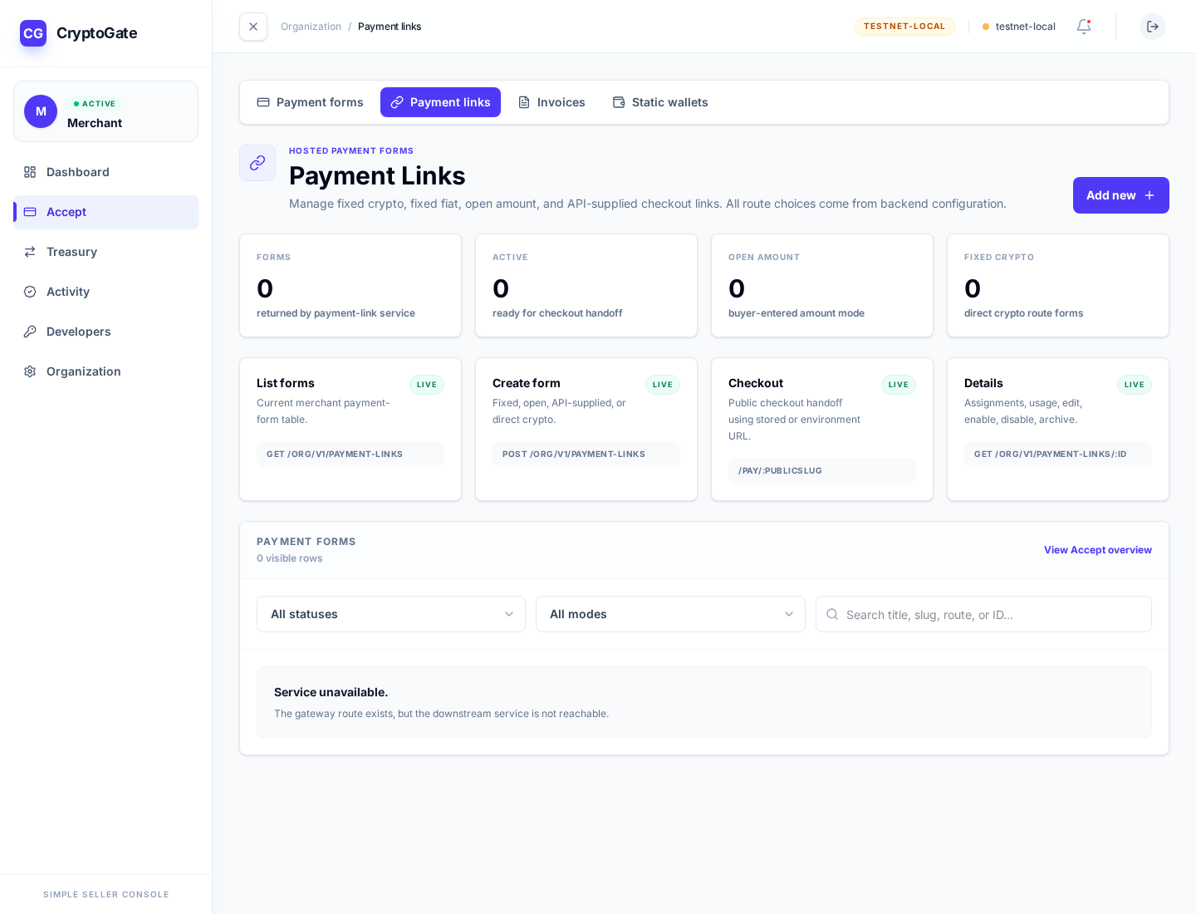The image size is (1196, 914).
Task: Open Accept in the sidebar
Action: pyautogui.click(x=106, y=212)
